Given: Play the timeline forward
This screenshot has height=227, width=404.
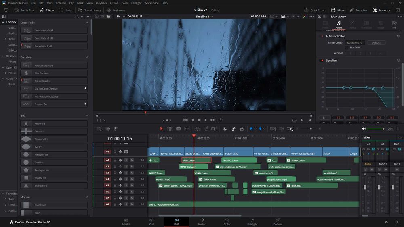Looking at the screenshot, I should (206, 120).
